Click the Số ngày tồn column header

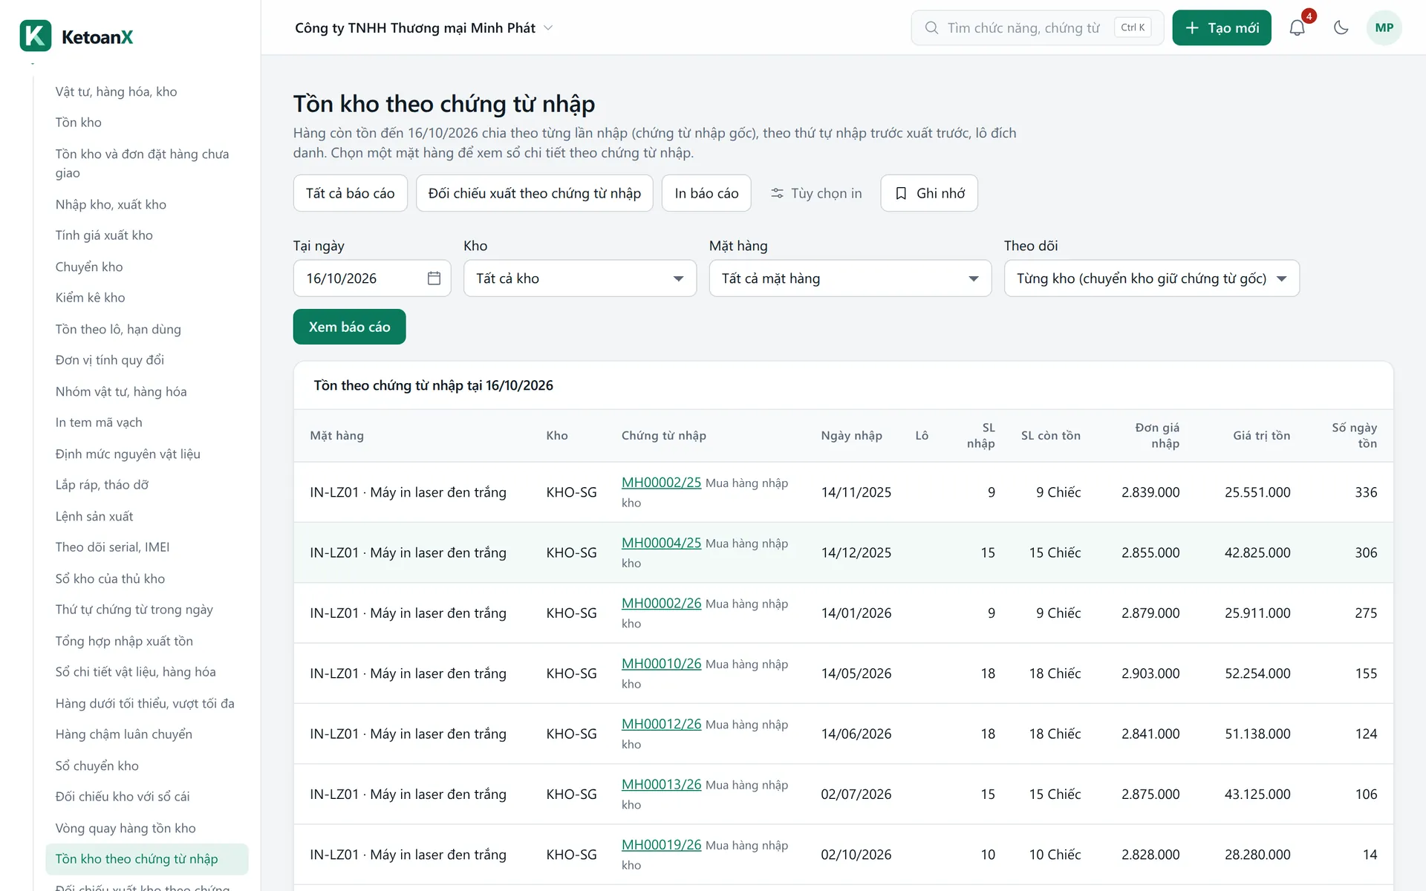pos(1354,436)
